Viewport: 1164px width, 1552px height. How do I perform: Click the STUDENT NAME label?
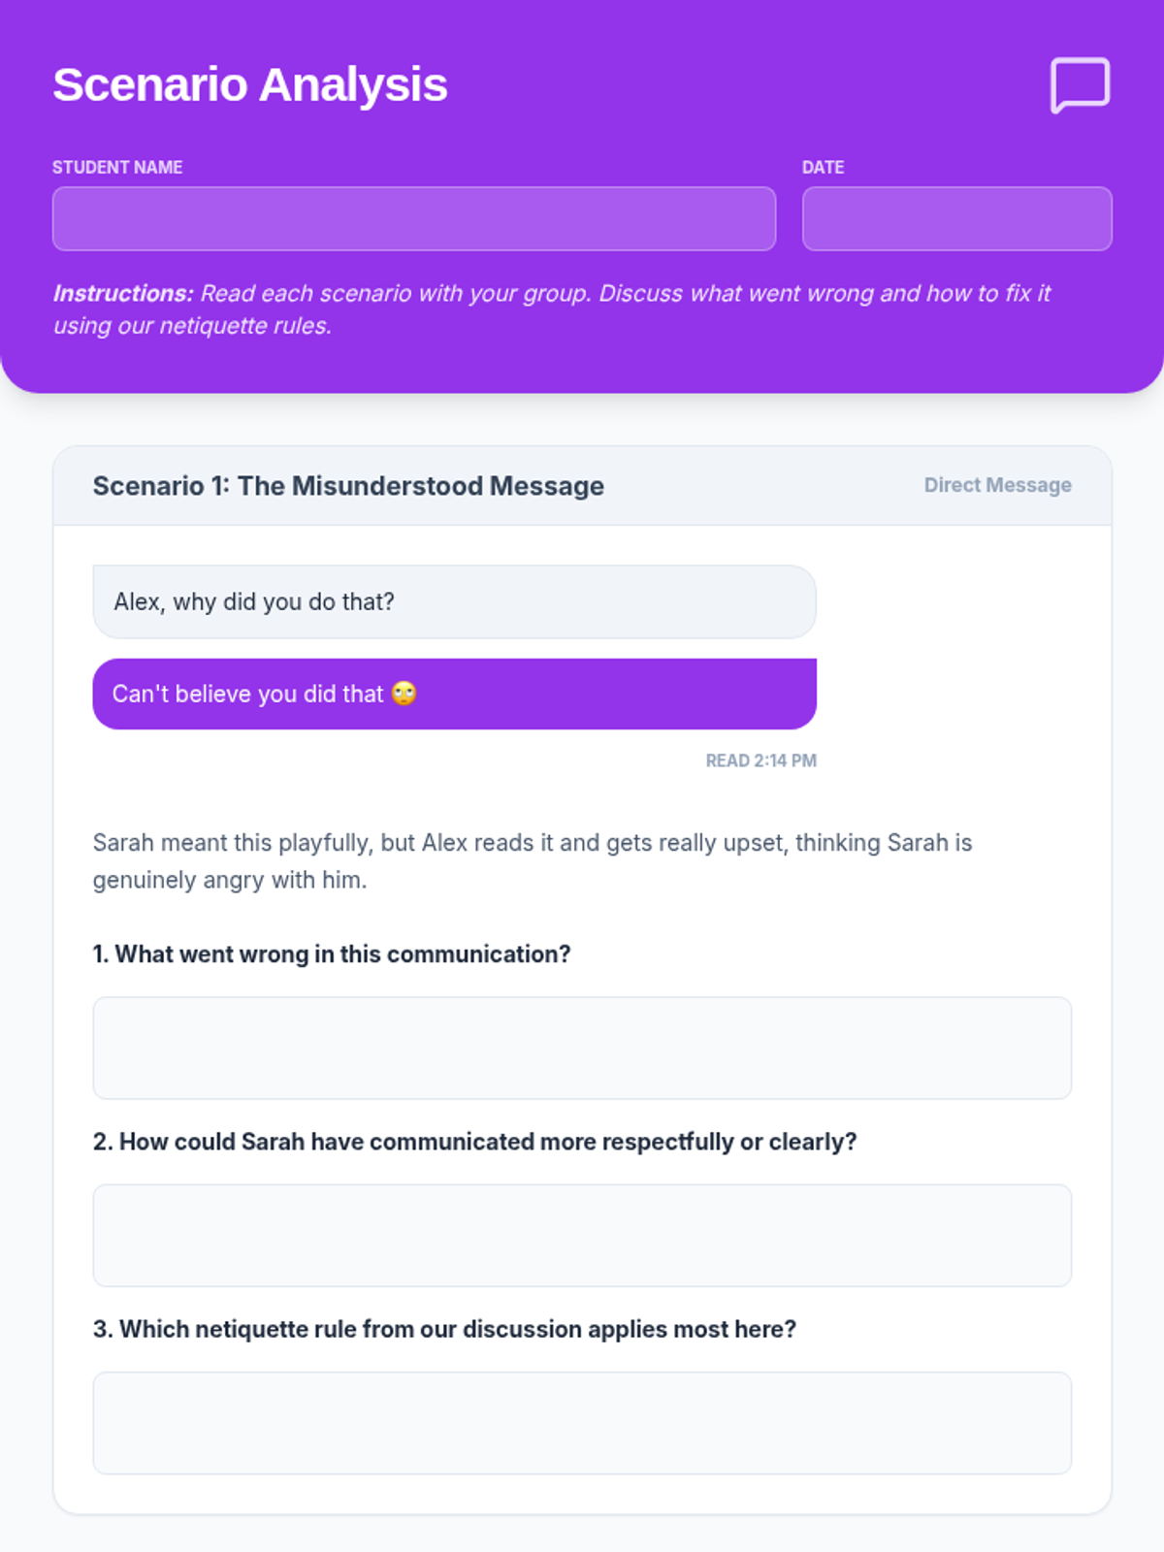[x=117, y=167]
